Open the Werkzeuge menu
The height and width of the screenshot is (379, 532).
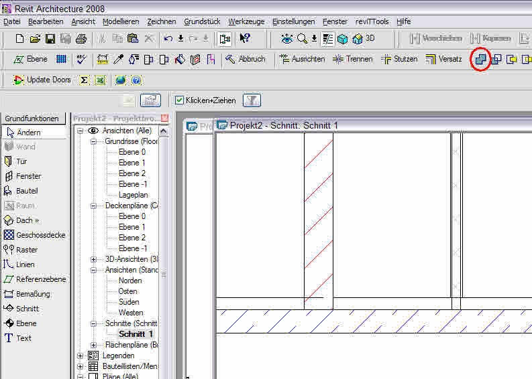(x=246, y=21)
